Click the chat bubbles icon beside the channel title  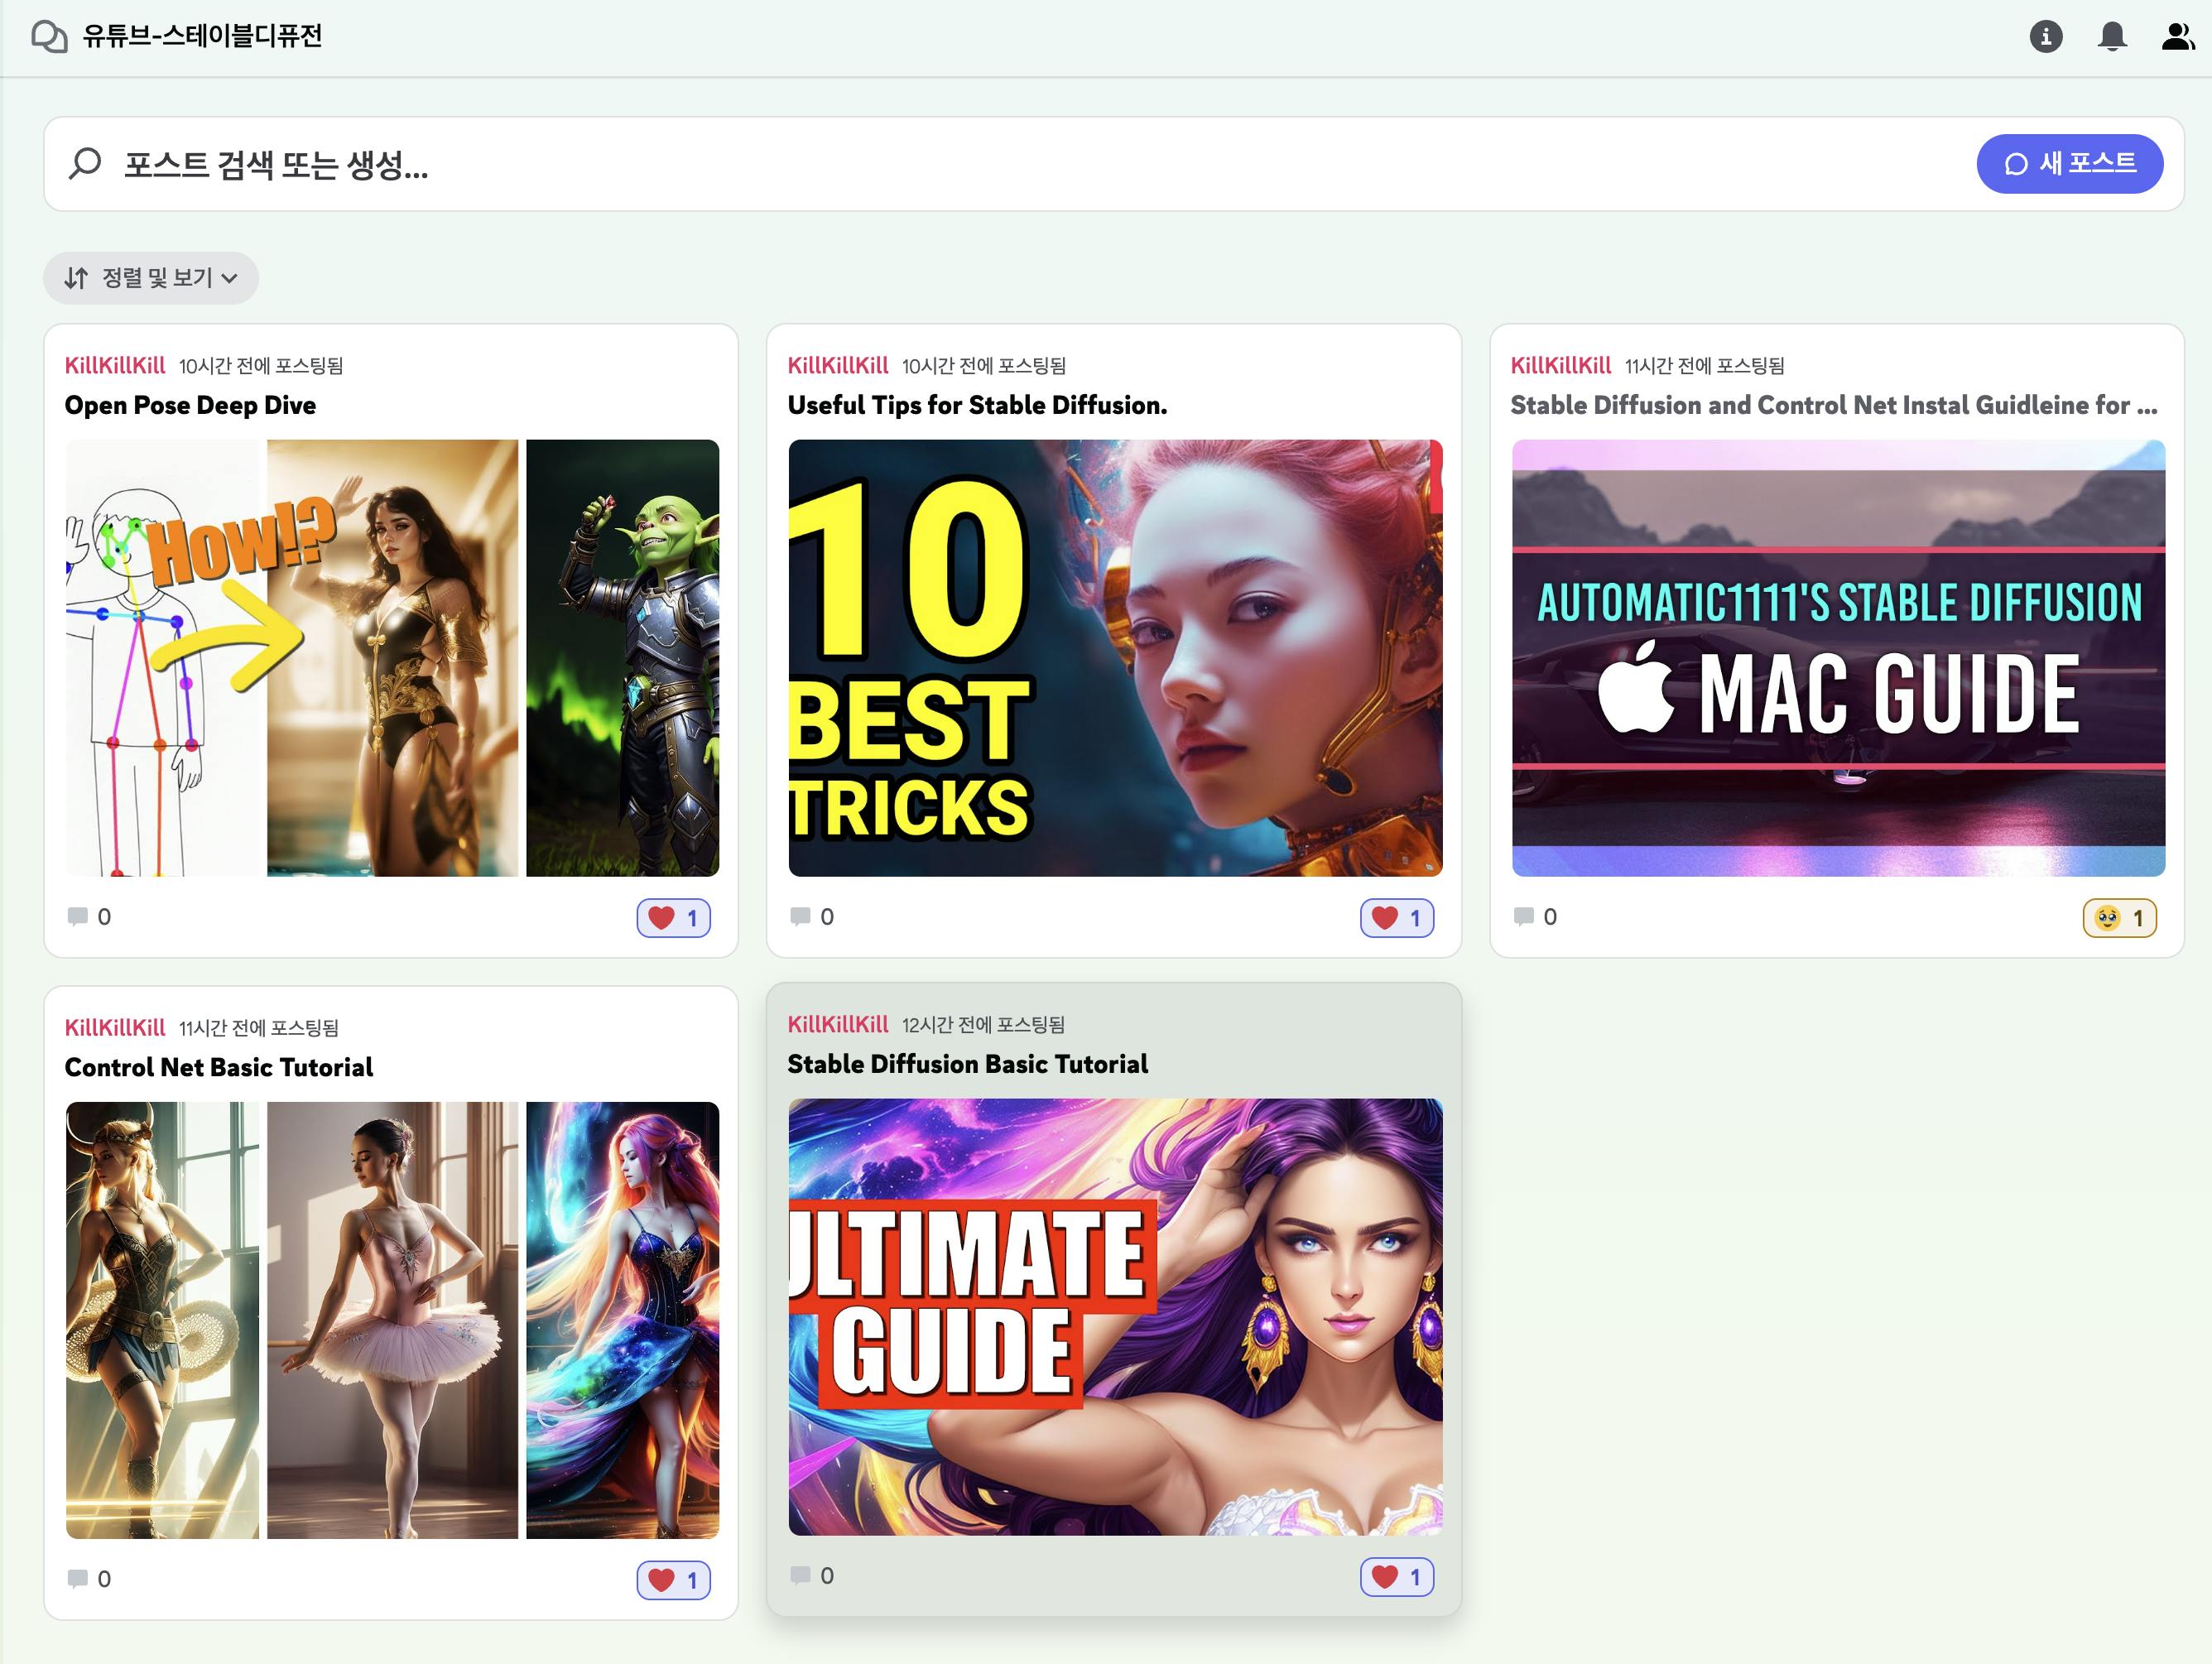pyautogui.click(x=49, y=37)
